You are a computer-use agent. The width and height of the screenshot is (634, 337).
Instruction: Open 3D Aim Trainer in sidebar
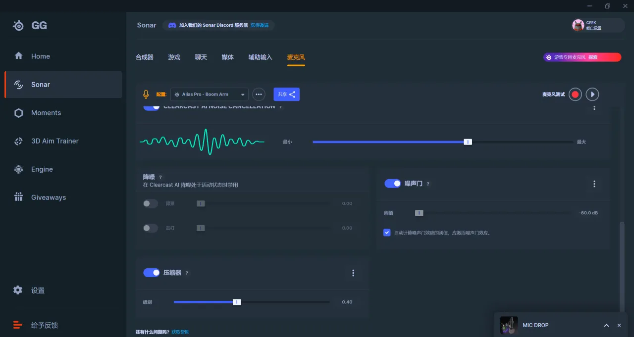click(63, 141)
